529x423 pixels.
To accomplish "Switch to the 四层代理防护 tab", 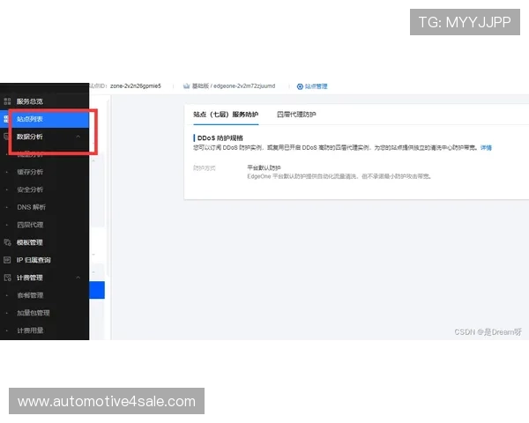I will point(296,115).
